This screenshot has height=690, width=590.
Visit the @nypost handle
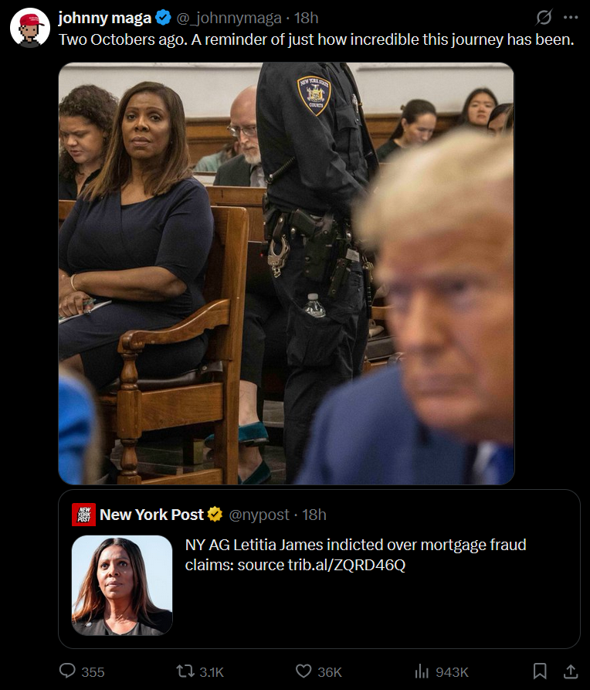coord(259,515)
